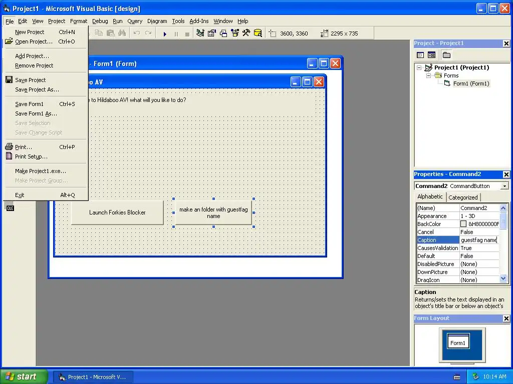Open the Object Browser toolbar icon

tap(235, 33)
